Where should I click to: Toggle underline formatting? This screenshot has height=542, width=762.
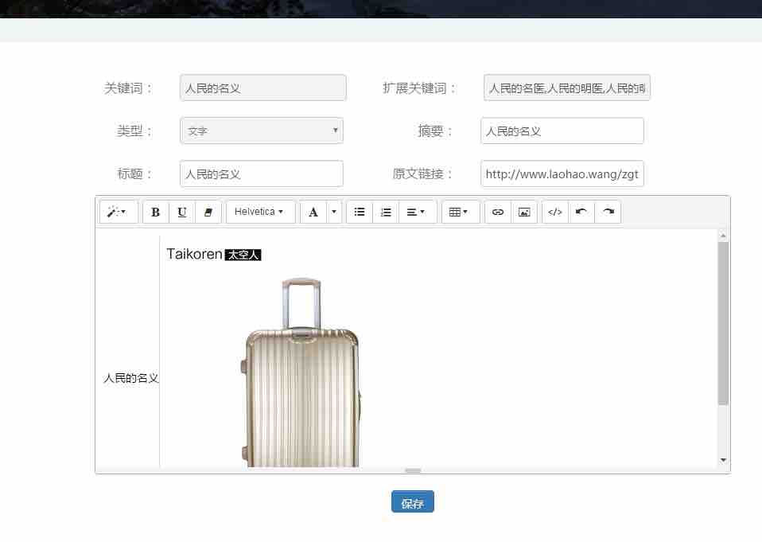click(x=182, y=212)
